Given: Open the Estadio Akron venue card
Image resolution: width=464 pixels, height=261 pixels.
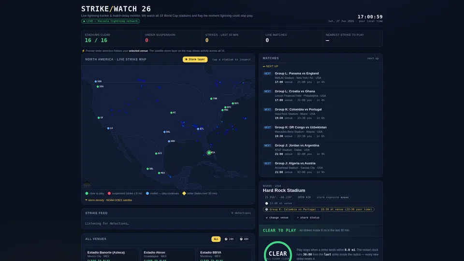Looking at the screenshot, I should coord(168,255).
